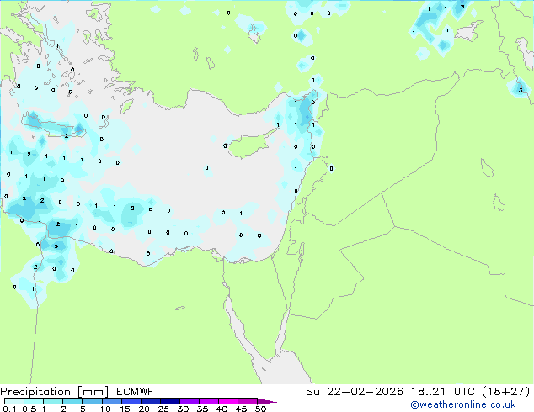The width and height of the screenshot is (534, 412).
Task: Click the date "22-02-2026" text
Action: coord(365,392)
